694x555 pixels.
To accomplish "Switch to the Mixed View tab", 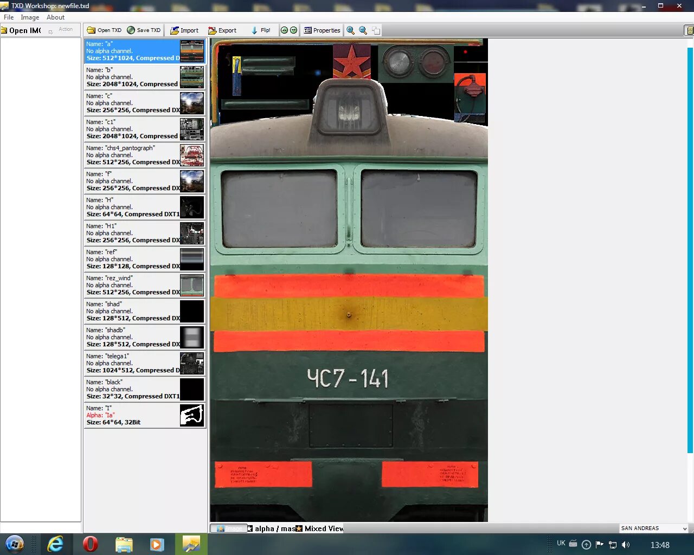I will pyautogui.click(x=320, y=528).
